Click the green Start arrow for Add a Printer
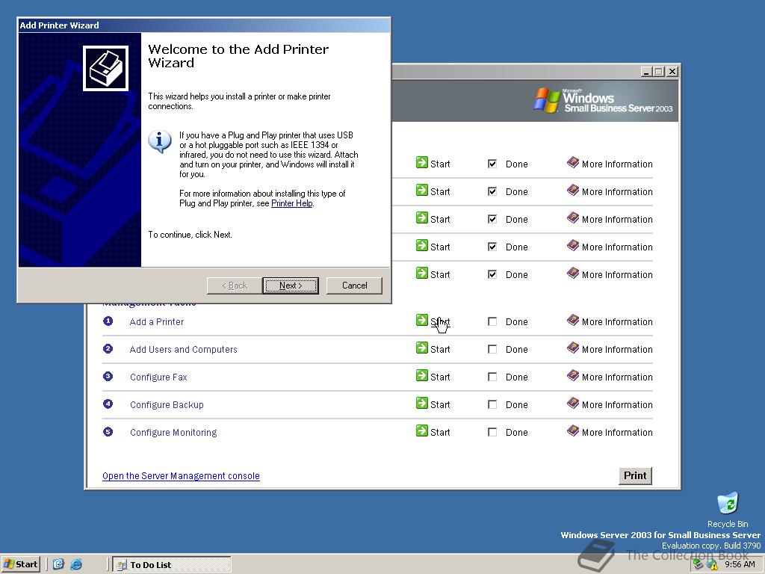765x574 pixels. tap(421, 320)
